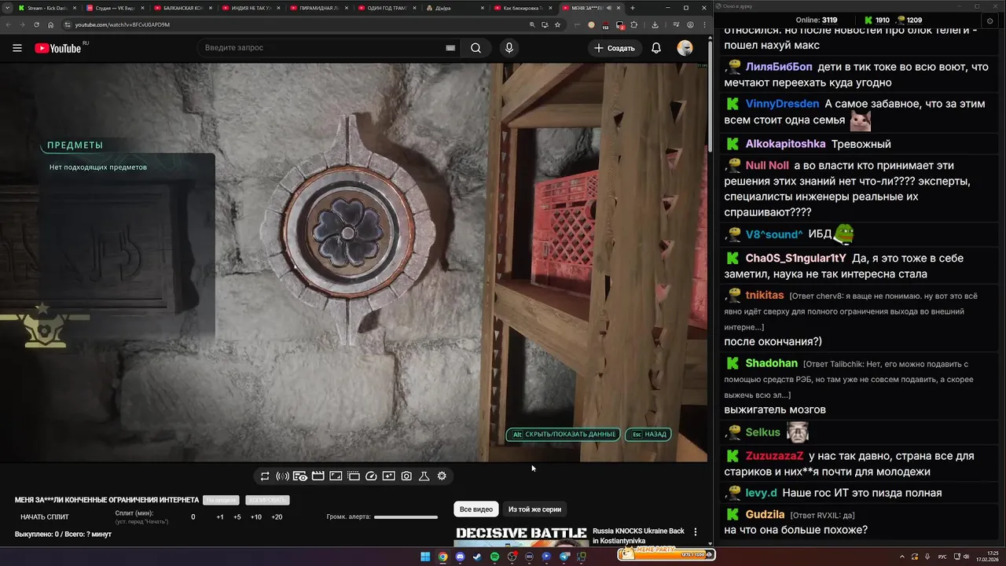The height and width of the screenshot is (566, 1006).
Task: Reload the current page
Action: point(36,24)
